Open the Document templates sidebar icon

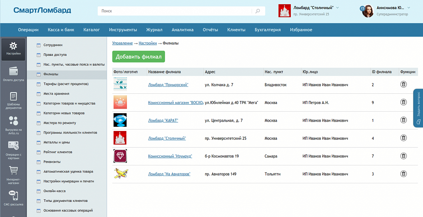pos(13,97)
